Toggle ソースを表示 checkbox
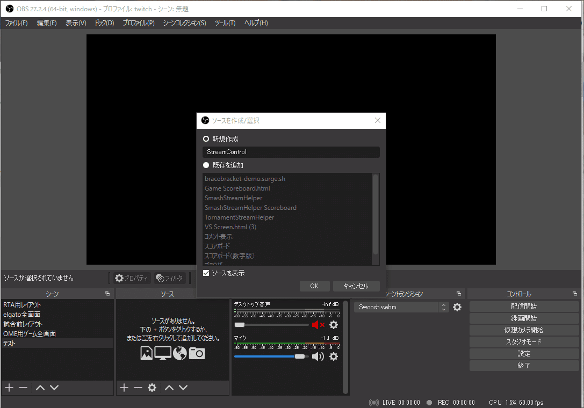 [x=206, y=273]
